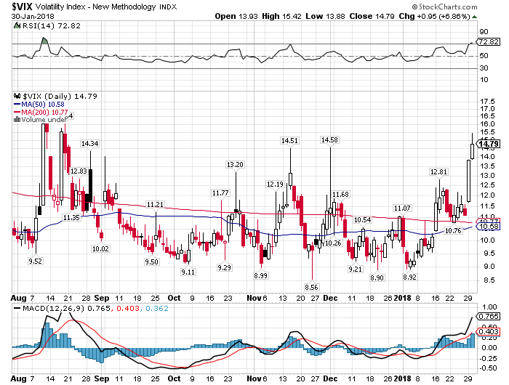This screenshot has height=385, width=509.
Task: Click the 9.21 price low annotation
Action: pos(355,269)
